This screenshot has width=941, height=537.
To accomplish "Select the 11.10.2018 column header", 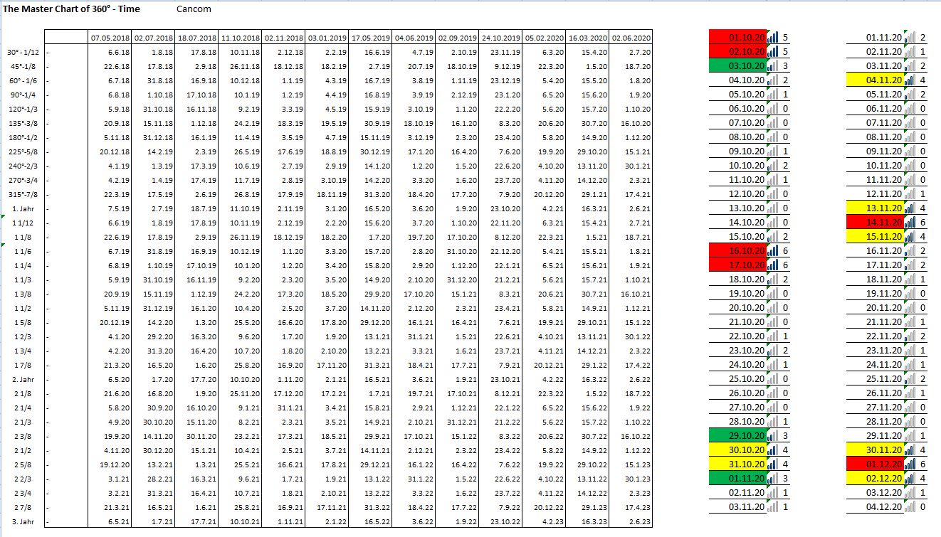I will point(240,38).
